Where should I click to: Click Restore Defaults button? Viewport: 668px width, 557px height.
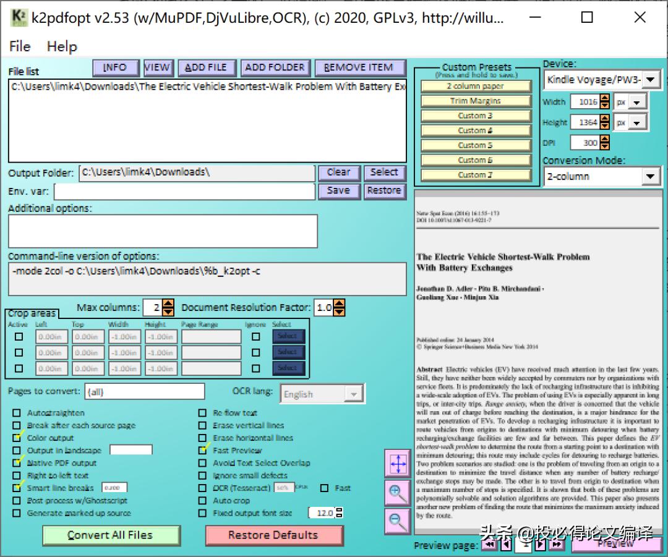click(274, 535)
